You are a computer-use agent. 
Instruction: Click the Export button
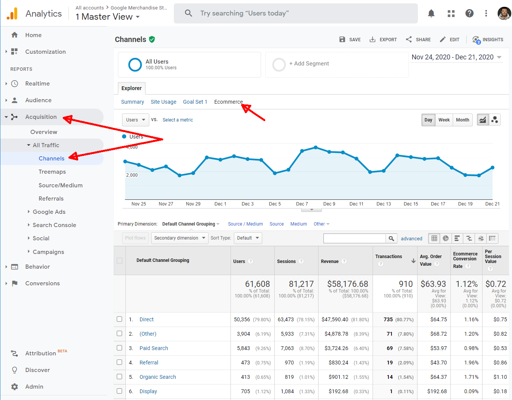click(x=383, y=40)
